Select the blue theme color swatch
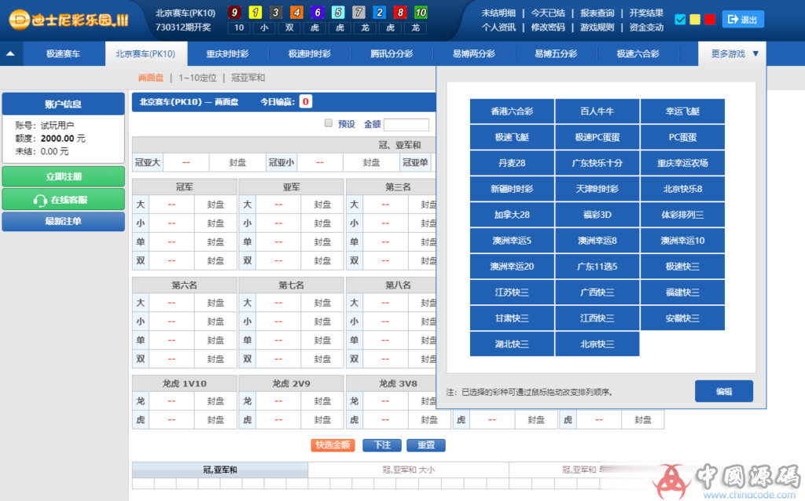This screenshot has width=805, height=501. click(x=680, y=20)
